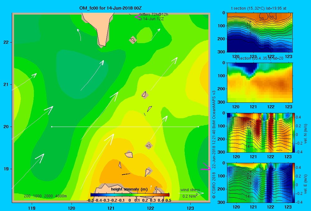Click longitude 120 under the vel. E section

point(236,207)
